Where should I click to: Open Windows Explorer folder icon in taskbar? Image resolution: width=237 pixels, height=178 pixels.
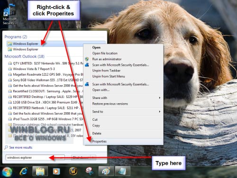[40, 171]
